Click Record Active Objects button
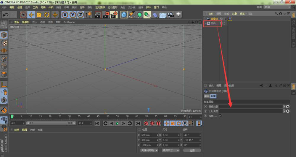Image resolution: width=296 pixels, height=157 pixels. click(146, 123)
